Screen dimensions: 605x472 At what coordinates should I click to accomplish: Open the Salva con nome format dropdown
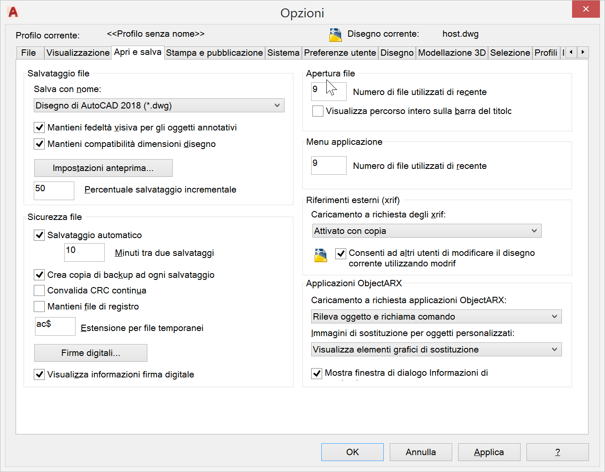pos(159,106)
